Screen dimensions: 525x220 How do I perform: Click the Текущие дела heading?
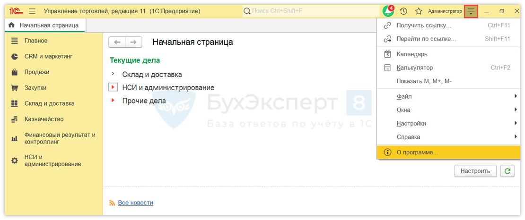coord(135,60)
